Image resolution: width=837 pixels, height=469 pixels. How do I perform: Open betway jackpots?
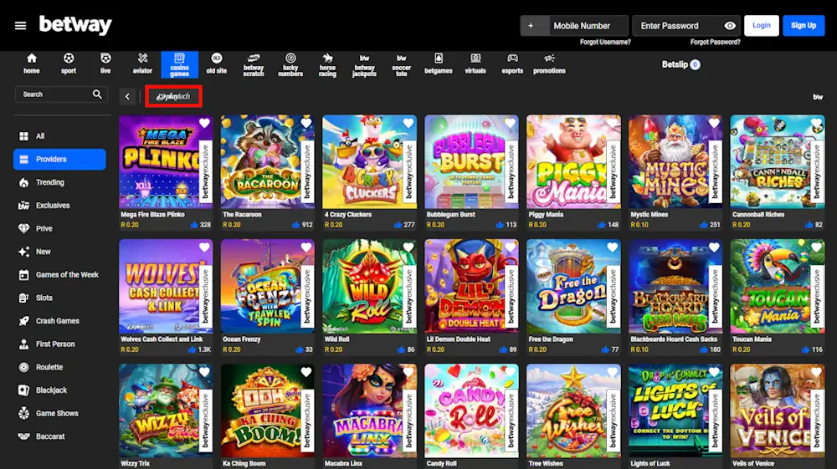tap(365, 65)
